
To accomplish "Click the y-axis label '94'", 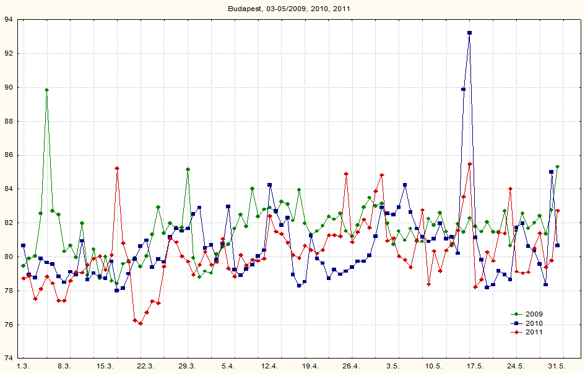I will (x=9, y=20).
